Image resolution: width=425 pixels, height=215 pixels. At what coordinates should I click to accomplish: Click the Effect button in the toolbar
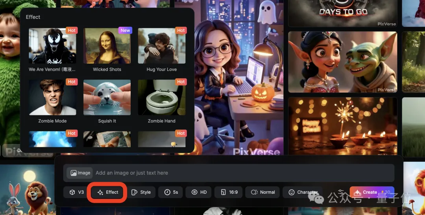coord(108,192)
